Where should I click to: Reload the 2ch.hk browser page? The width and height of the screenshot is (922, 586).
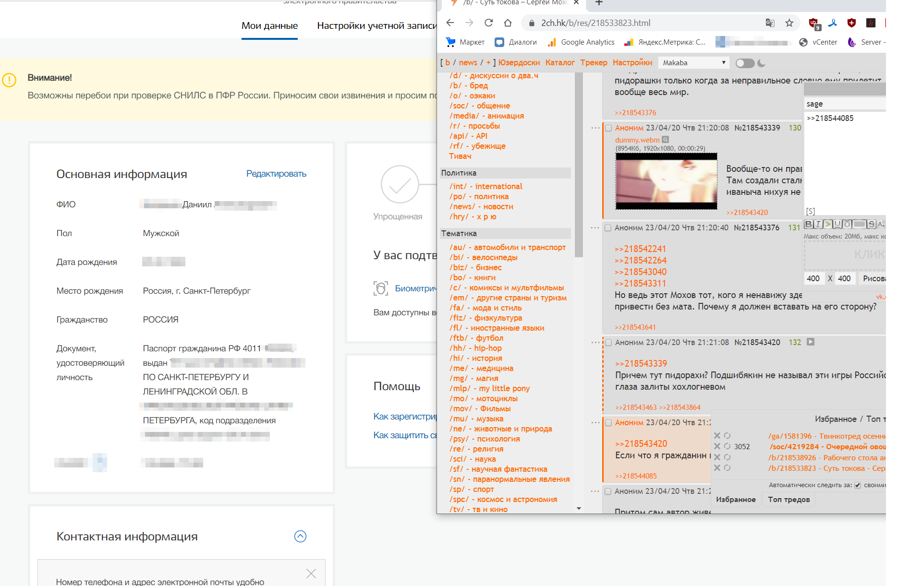point(488,23)
